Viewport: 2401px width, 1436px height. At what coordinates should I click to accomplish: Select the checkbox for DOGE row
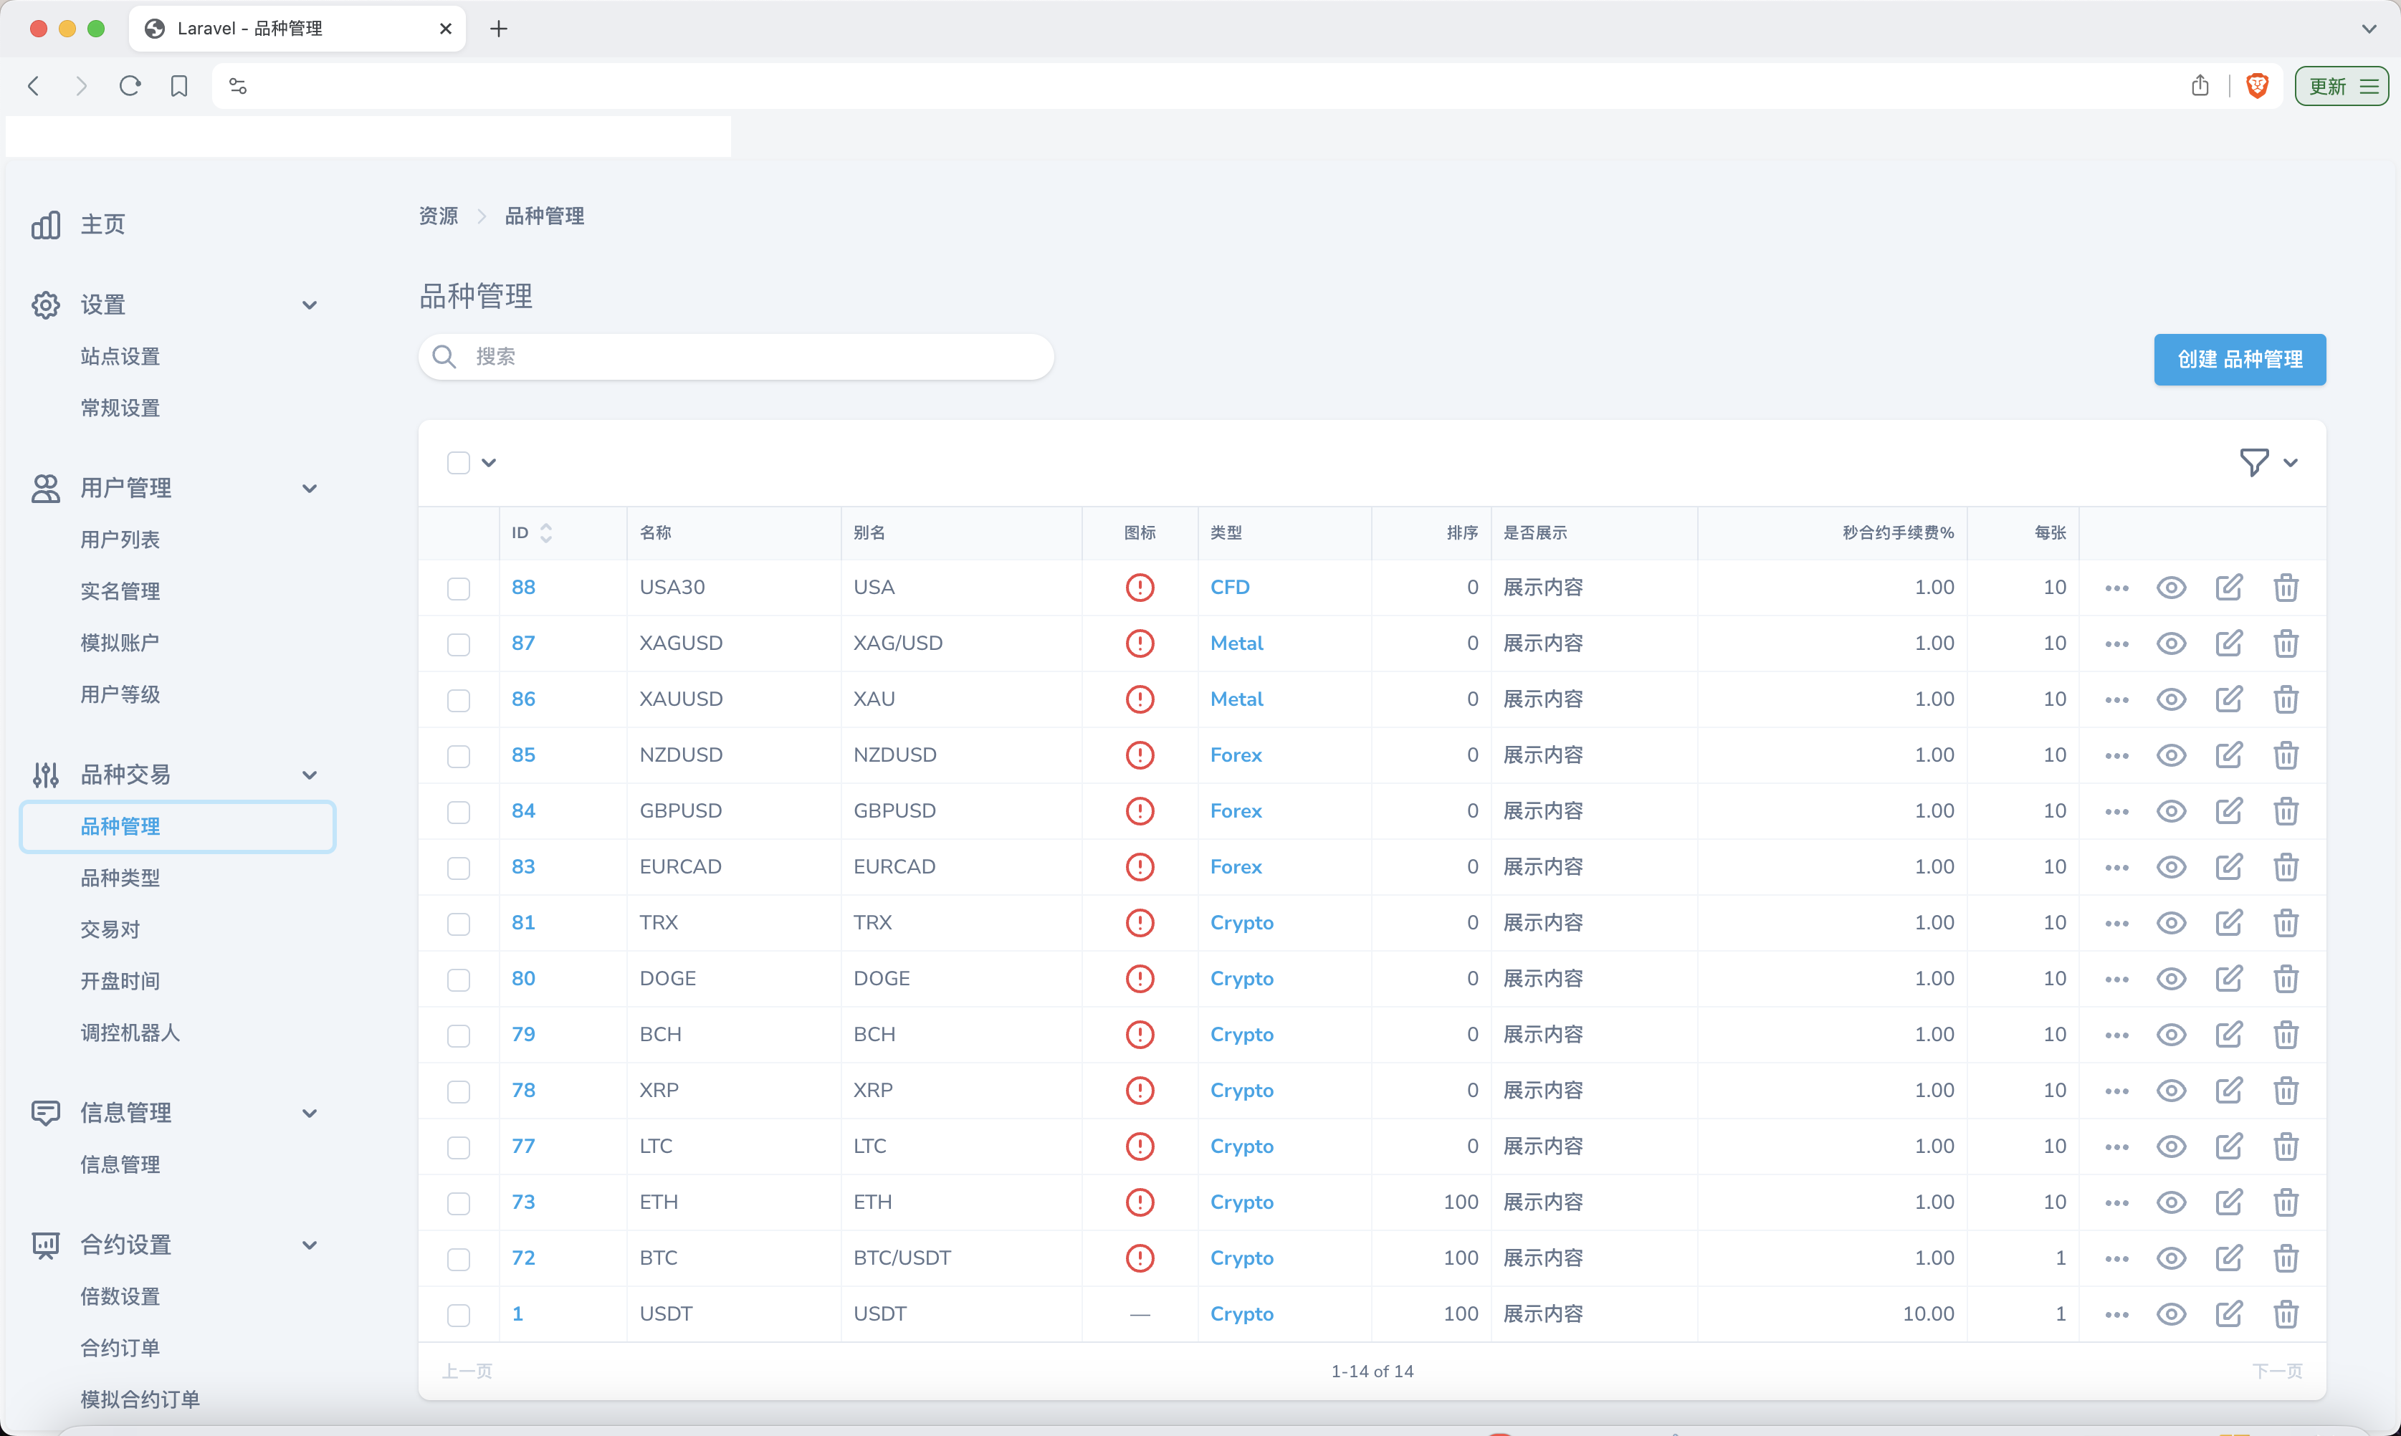[459, 980]
